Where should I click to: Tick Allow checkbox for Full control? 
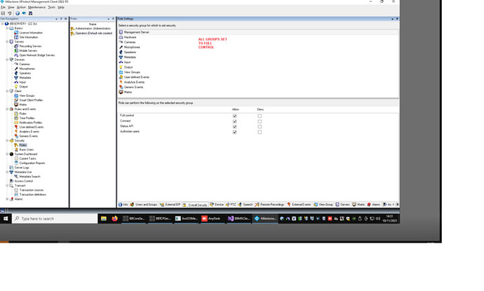[x=234, y=116]
